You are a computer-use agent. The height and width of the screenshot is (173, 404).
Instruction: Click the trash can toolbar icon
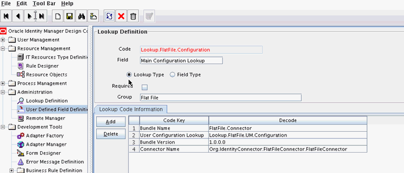click(133, 16)
